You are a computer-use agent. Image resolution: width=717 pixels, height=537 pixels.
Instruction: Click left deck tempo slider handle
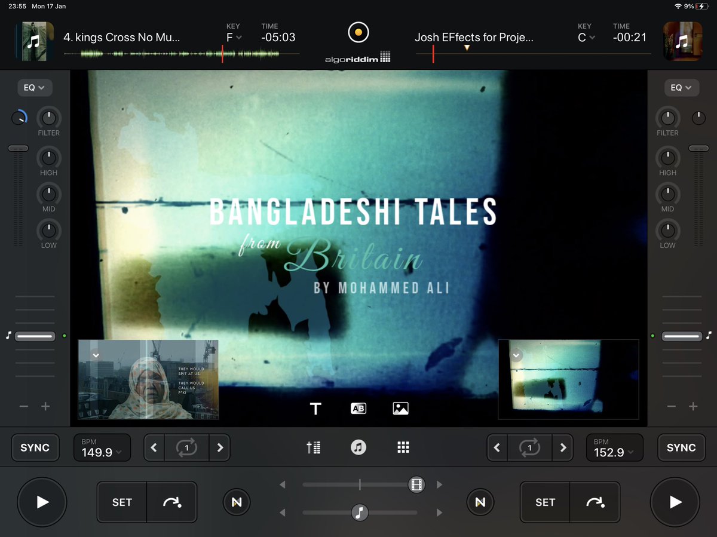pos(35,336)
